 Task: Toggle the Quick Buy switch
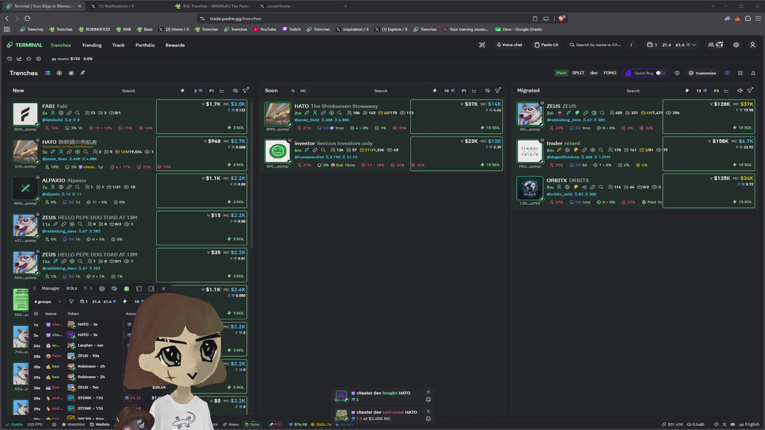661,73
